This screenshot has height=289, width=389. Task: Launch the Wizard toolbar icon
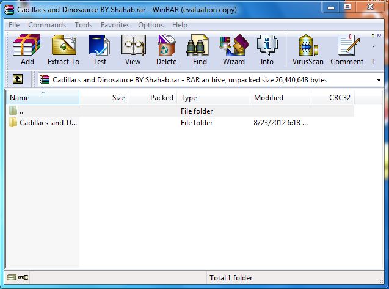click(x=234, y=45)
